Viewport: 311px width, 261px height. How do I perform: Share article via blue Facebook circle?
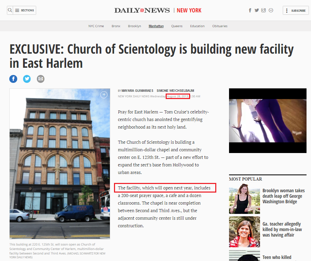(x=13, y=79)
